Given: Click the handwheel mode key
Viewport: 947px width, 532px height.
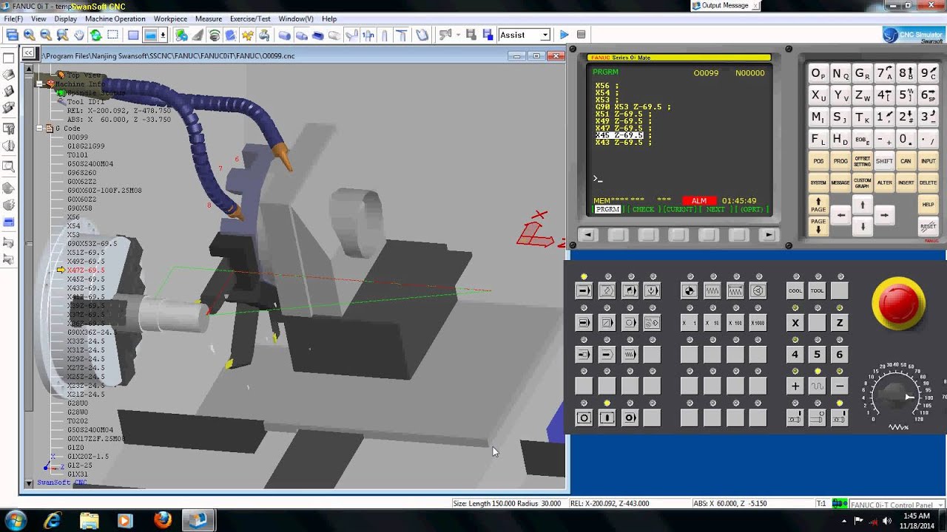Looking at the screenshot, I should (x=758, y=291).
